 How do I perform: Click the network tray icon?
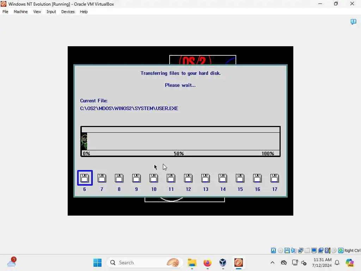295,263
